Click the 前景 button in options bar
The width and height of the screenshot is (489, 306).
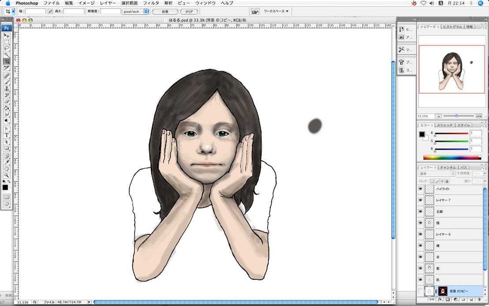(165, 11)
